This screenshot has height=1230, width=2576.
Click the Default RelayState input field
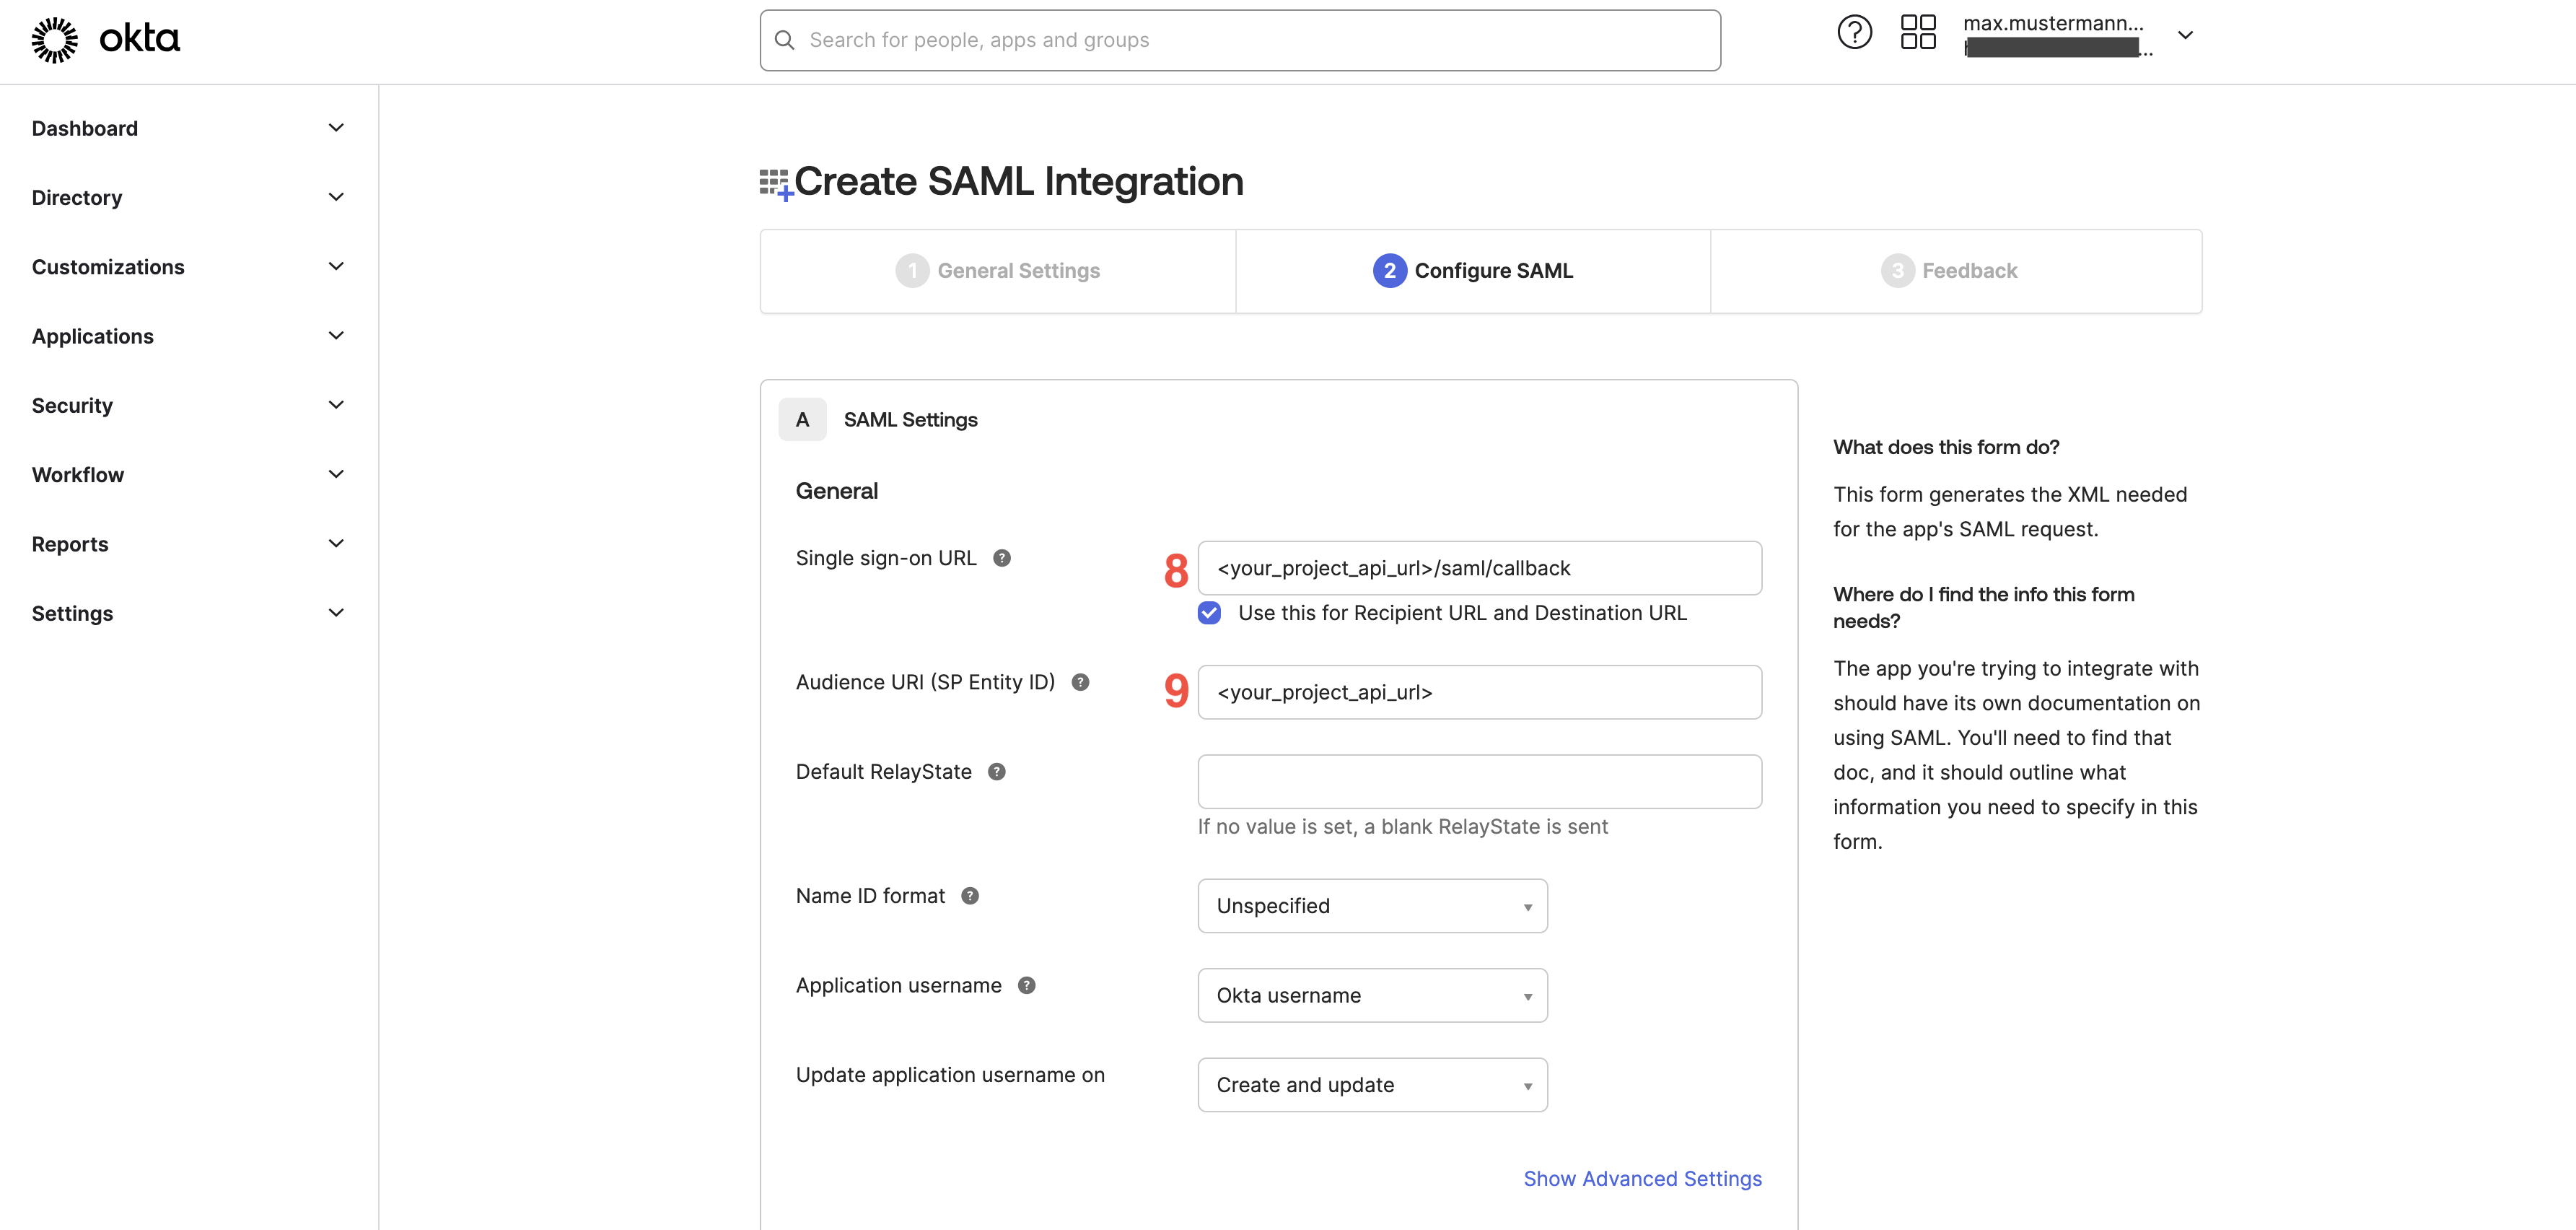pyautogui.click(x=1478, y=782)
